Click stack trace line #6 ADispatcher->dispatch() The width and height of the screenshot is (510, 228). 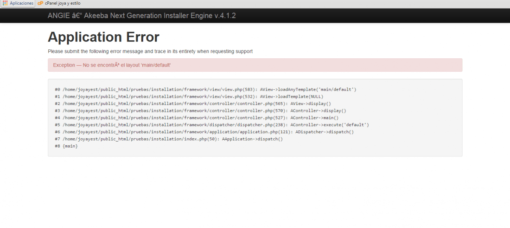[x=204, y=132]
